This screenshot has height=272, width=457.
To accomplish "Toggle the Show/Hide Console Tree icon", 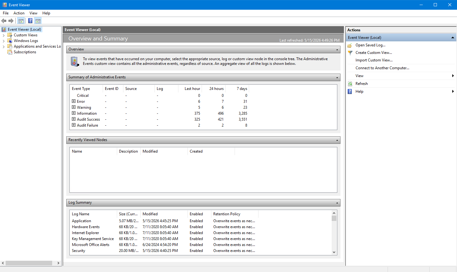I will point(21,21).
